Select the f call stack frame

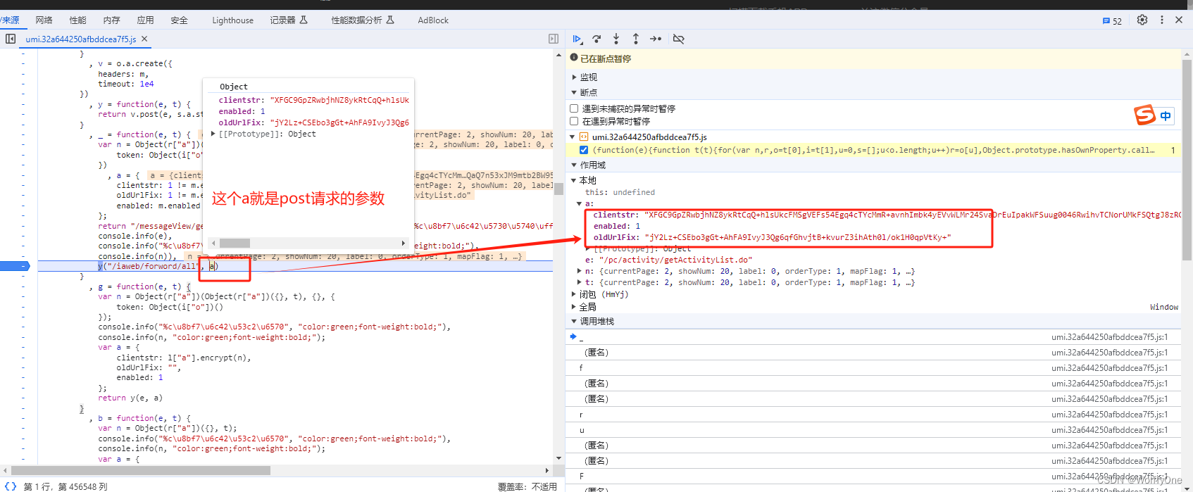click(x=873, y=367)
